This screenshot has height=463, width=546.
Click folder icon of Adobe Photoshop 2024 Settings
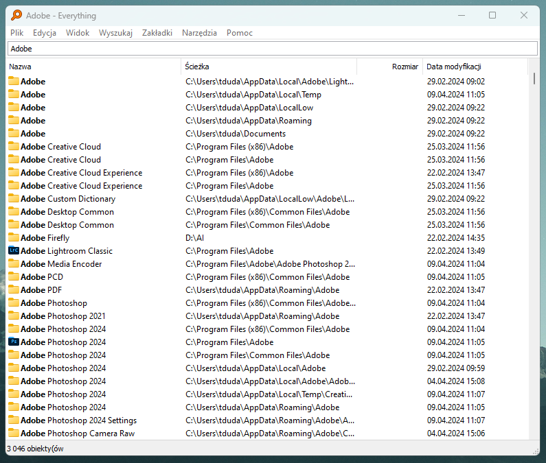[x=14, y=420]
